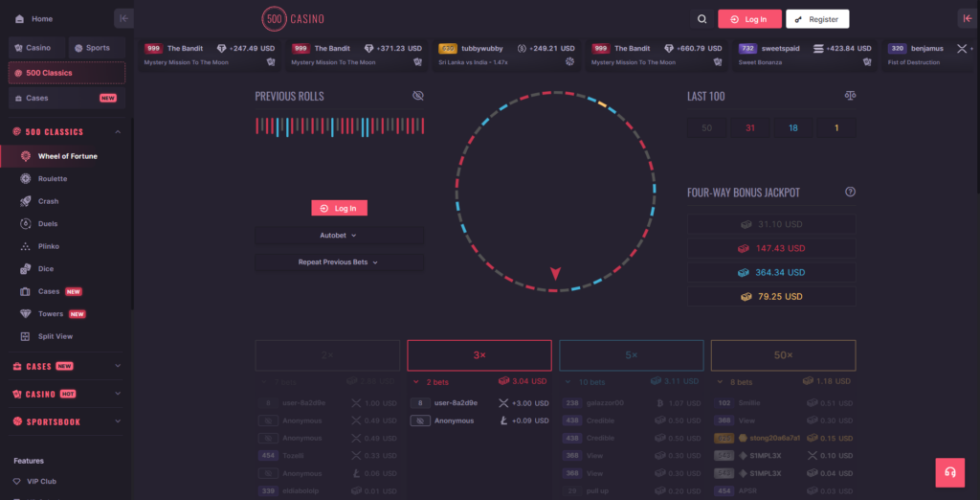Select the 364.34 USD blue jackpot
The width and height of the screenshot is (980, 500).
(x=771, y=272)
